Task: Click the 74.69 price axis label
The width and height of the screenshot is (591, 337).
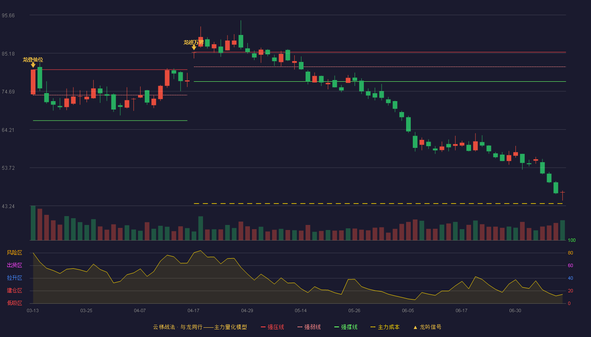Action: 8,92
